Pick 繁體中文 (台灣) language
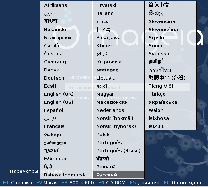Image resolution: width=208 pixels, height=187 pixels. point(167,78)
